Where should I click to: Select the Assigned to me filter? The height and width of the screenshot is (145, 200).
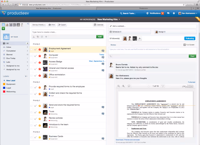coord(15,66)
